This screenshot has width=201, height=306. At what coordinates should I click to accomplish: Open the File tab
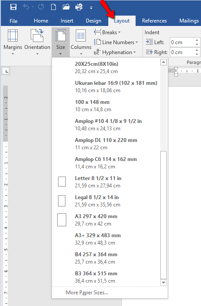tap(13, 21)
